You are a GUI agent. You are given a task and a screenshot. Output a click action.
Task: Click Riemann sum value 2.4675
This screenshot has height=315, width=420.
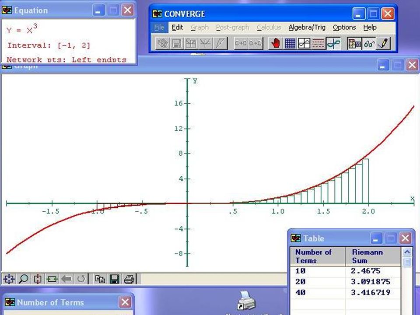(x=366, y=271)
